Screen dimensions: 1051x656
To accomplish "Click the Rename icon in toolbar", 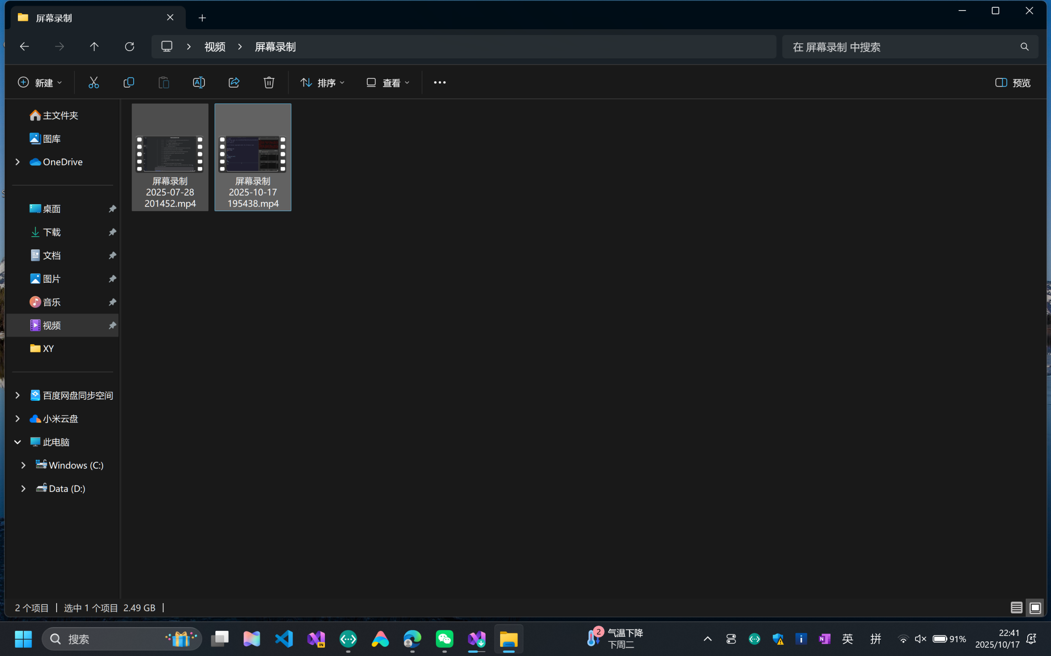I will tap(199, 83).
